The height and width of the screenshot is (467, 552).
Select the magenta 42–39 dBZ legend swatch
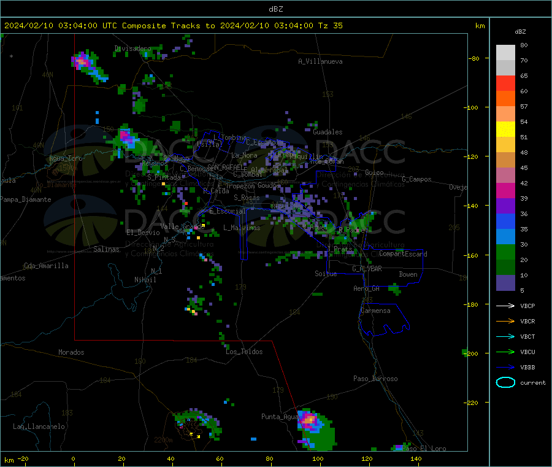[505, 190]
